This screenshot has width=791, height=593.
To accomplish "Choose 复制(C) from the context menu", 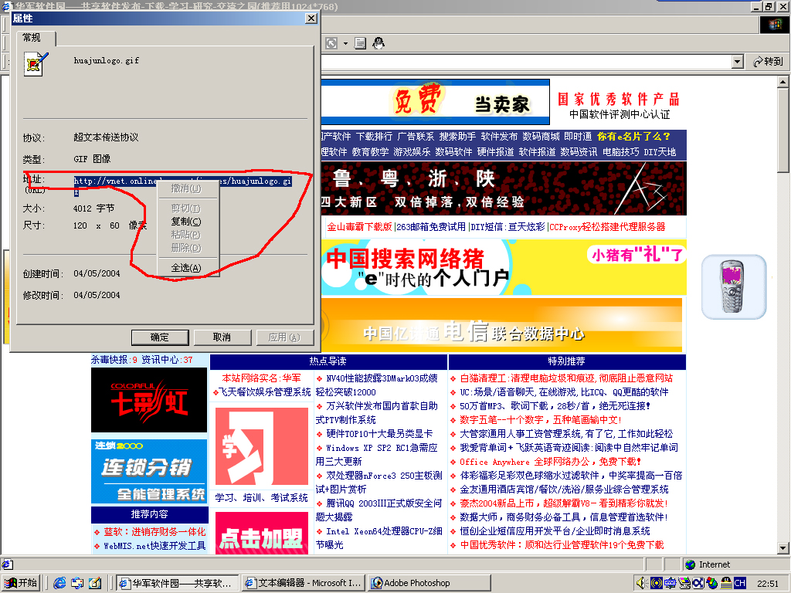I will (x=186, y=222).
